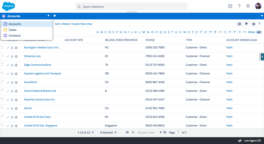Open Live Agent (0) footer widget
264x144 pixels.
click(x=249, y=141)
